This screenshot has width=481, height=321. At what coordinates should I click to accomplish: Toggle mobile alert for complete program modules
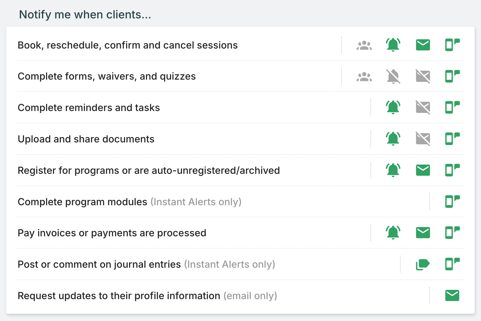point(452,201)
